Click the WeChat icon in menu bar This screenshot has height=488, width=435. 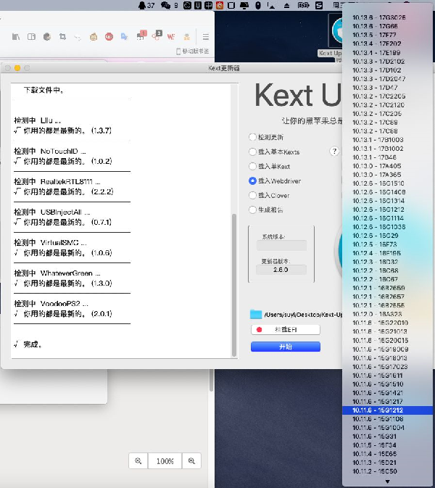pyautogui.click(x=166, y=5)
